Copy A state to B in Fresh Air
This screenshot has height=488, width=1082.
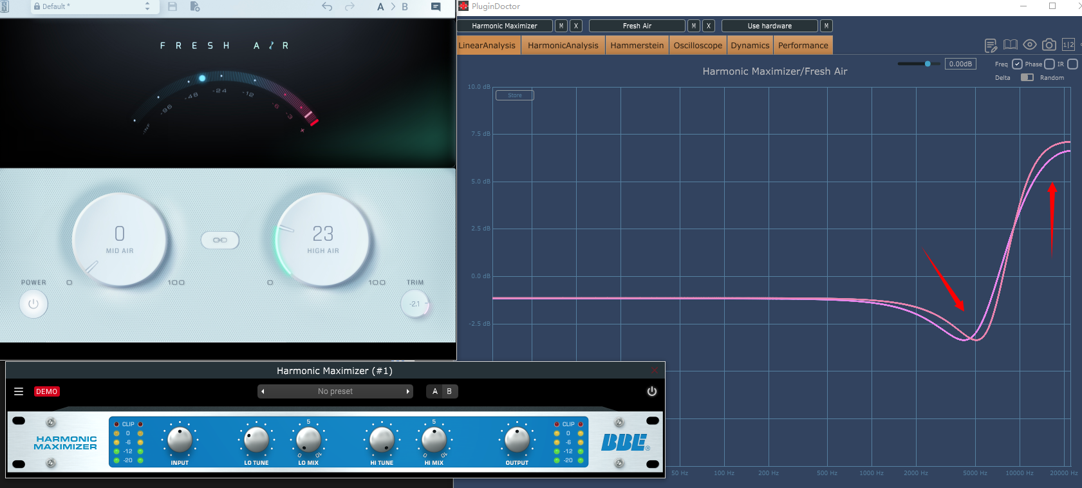coord(393,6)
